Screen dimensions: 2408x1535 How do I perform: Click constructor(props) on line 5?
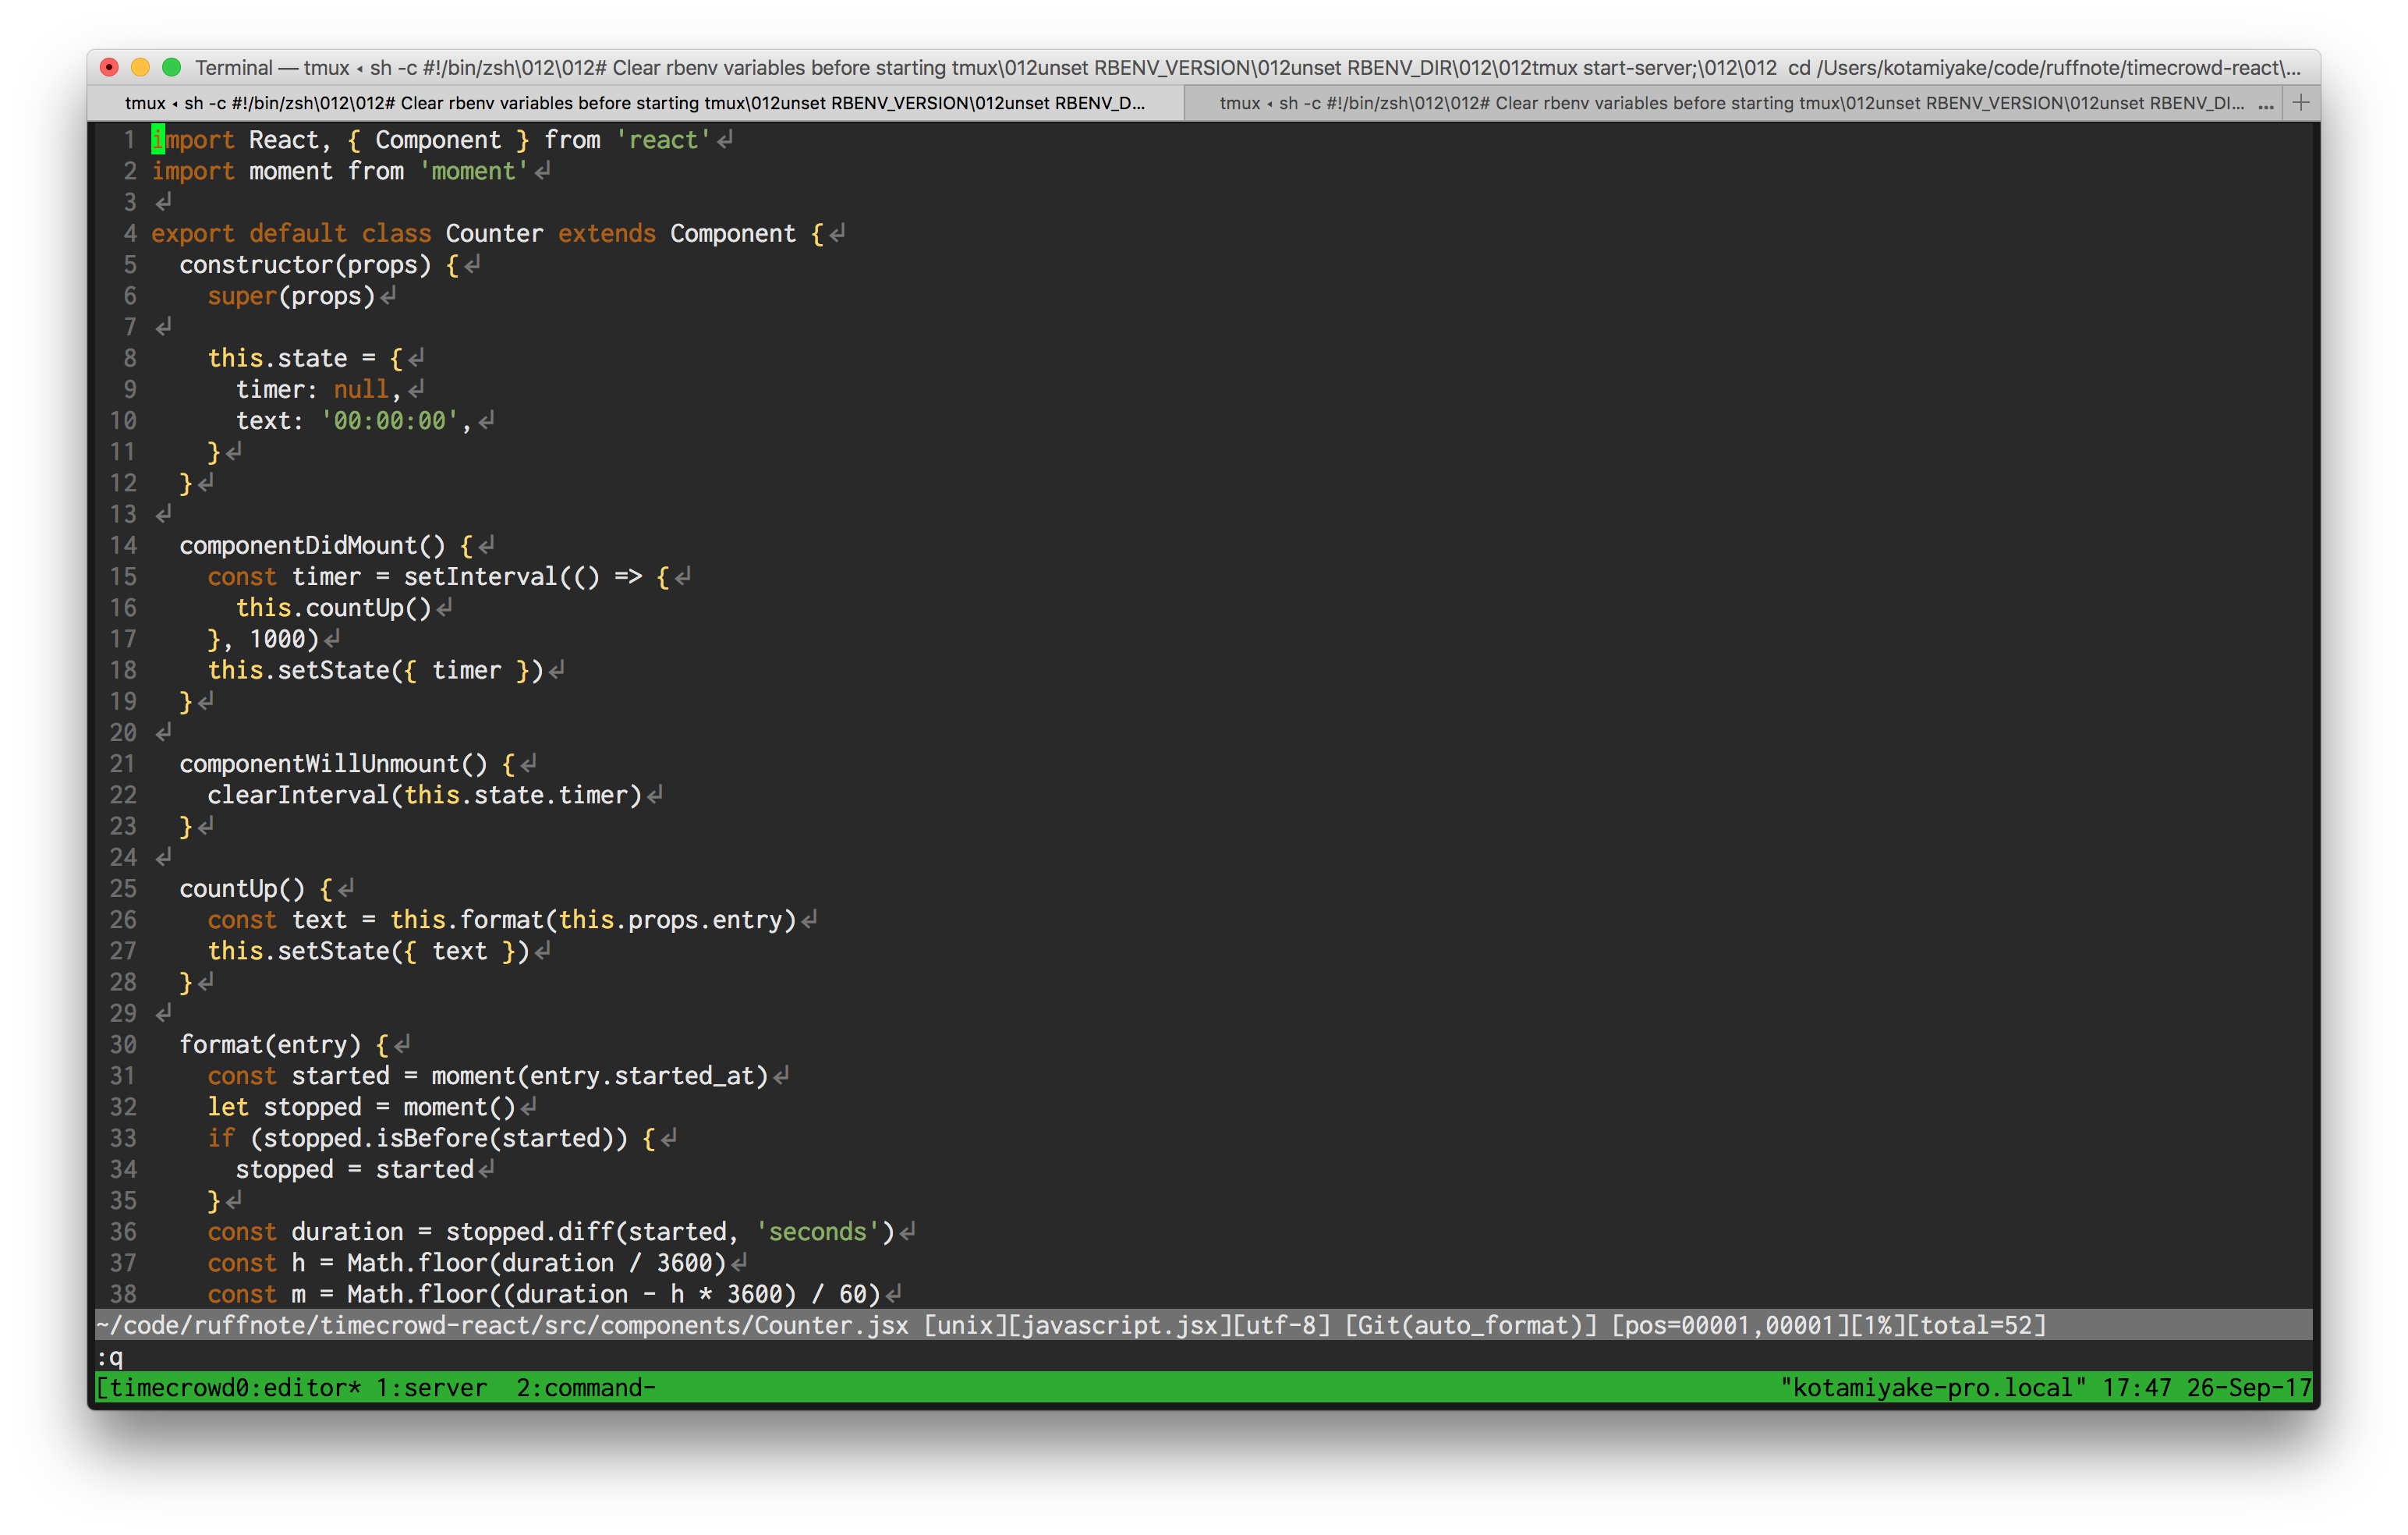305,264
